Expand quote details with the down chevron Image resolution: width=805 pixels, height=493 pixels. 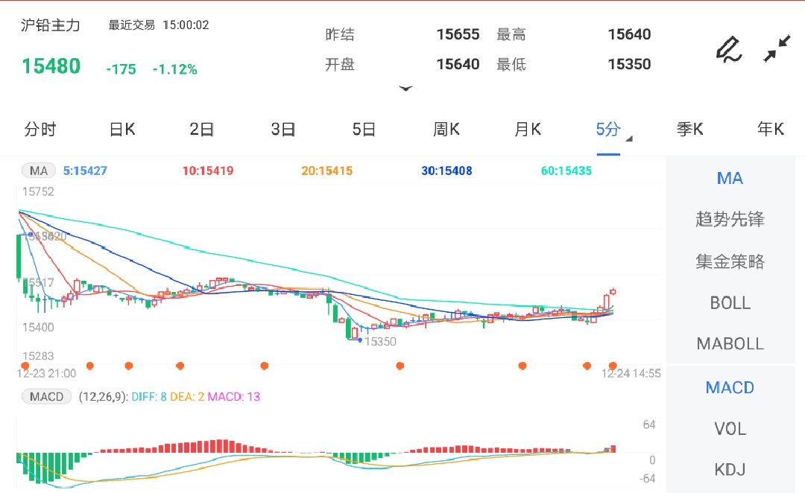405,89
